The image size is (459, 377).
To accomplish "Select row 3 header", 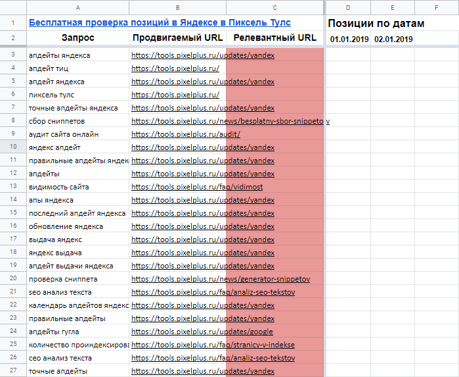I will click(13, 55).
